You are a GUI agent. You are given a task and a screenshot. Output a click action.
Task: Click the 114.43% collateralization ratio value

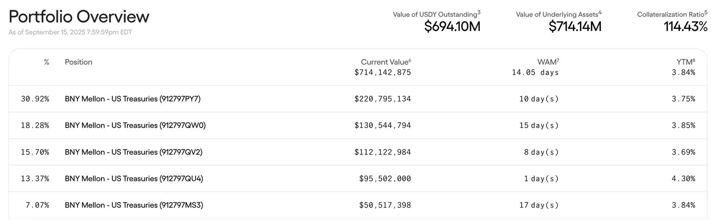[x=686, y=27]
